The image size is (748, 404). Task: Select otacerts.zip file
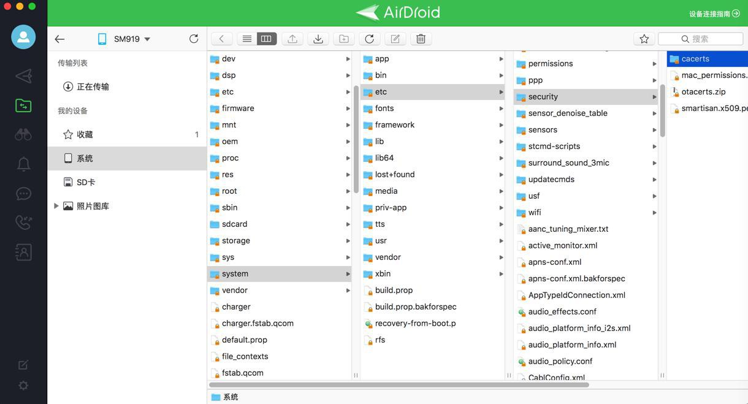(708, 92)
